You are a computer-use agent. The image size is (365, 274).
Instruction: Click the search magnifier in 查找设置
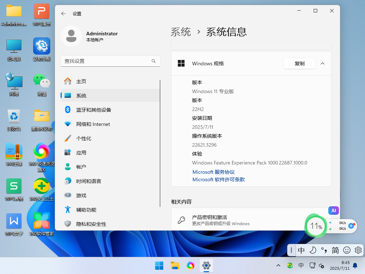pos(154,61)
